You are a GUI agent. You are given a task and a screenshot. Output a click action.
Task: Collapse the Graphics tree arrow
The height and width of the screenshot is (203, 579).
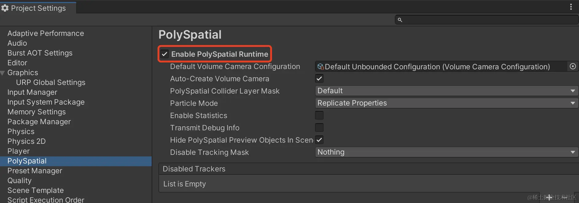point(3,73)
